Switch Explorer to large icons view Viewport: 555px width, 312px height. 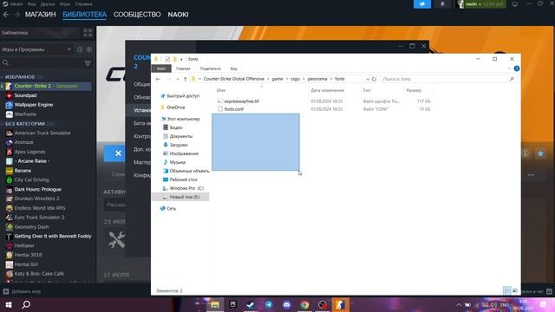(515, 291)
